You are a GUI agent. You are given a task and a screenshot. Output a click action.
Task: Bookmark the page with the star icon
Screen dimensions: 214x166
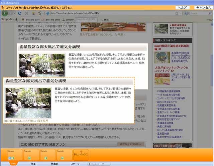pyautogui.click(x=177, y=13)
